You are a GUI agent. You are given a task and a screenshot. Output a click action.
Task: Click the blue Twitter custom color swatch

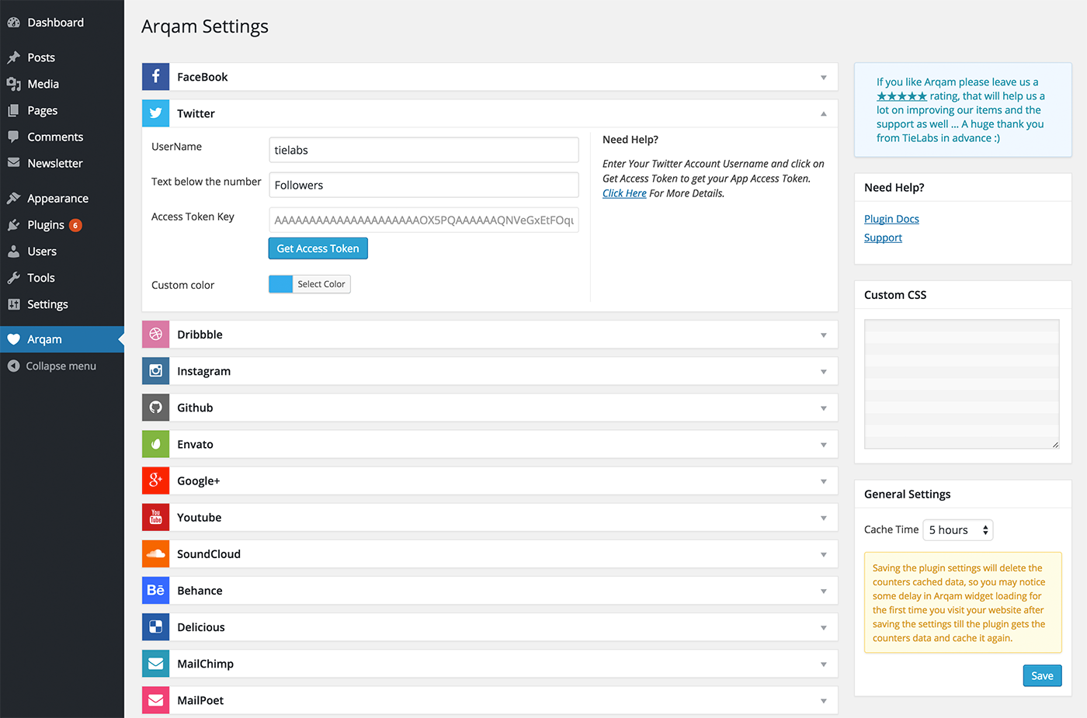point(281,284)
